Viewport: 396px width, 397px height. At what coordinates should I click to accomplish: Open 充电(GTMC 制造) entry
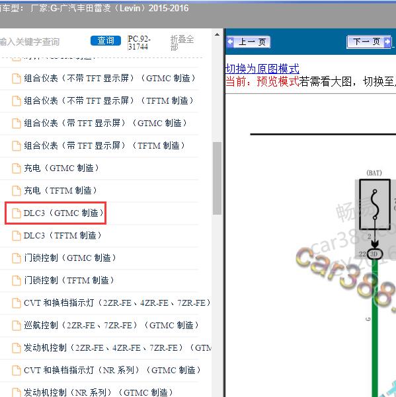61,168
